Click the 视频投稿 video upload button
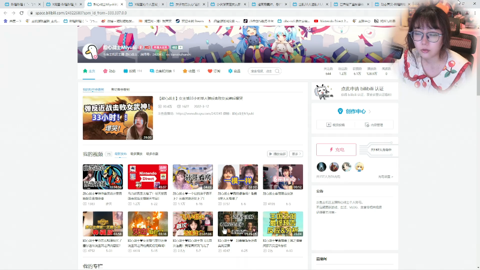The height and width of the screenshot is (270, 480). 336,125
